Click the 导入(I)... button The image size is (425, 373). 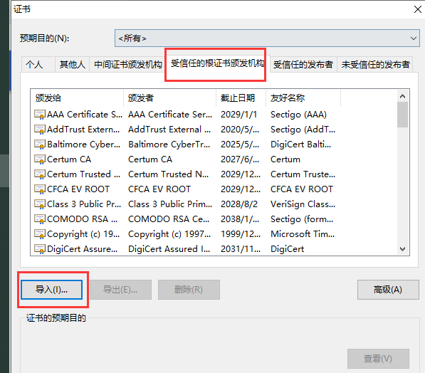pyautogui.click(x=51, y=290)
